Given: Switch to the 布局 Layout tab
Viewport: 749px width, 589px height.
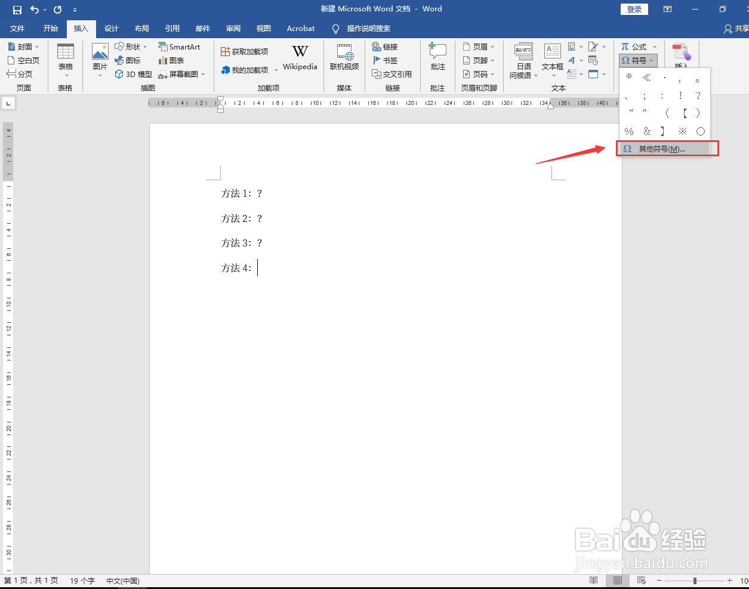Looking at the screenshot, I should [x=142, y=28].
